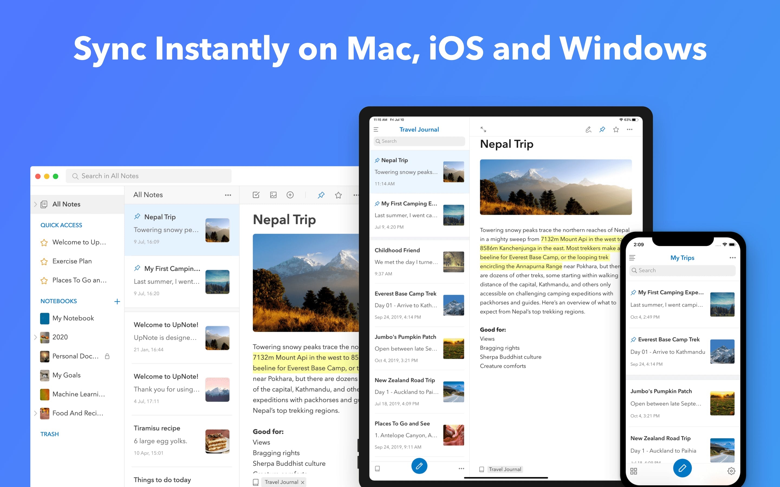Toggle the star icon in iPad toolbar
This screenshot has width=780, height=487.
tap(616, 130)
